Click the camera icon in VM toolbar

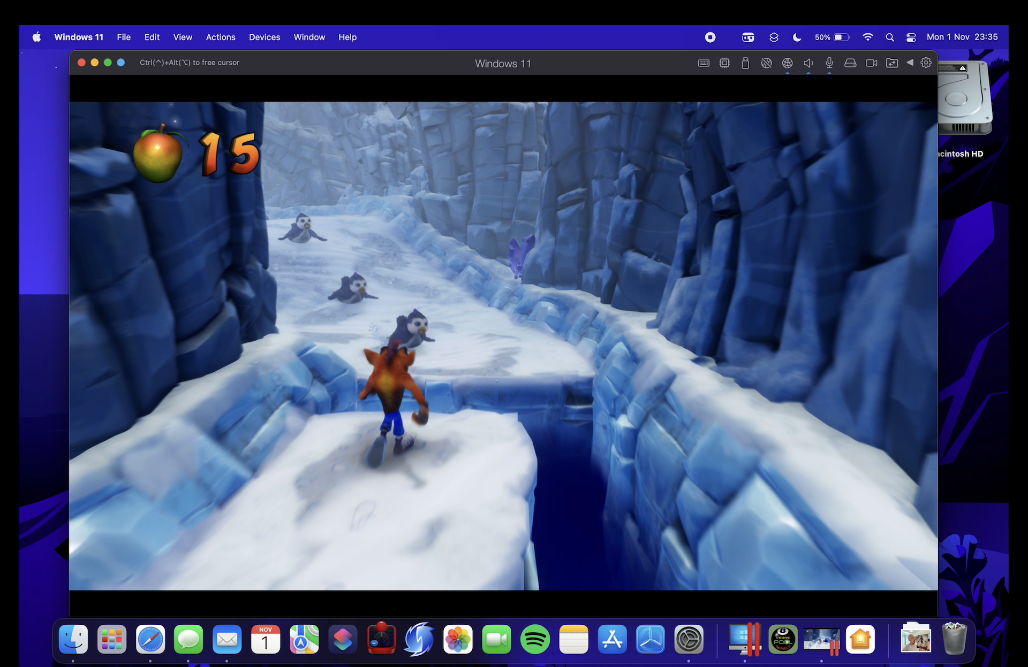click(x=871, y=63)
